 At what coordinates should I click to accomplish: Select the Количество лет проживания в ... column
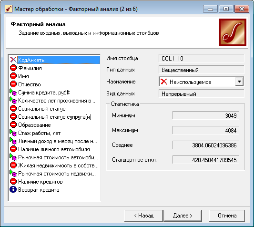(x=57, y=101)
